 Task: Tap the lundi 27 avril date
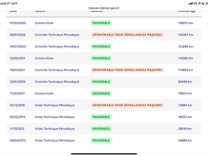pyautogui.click(x=9, y=3)
